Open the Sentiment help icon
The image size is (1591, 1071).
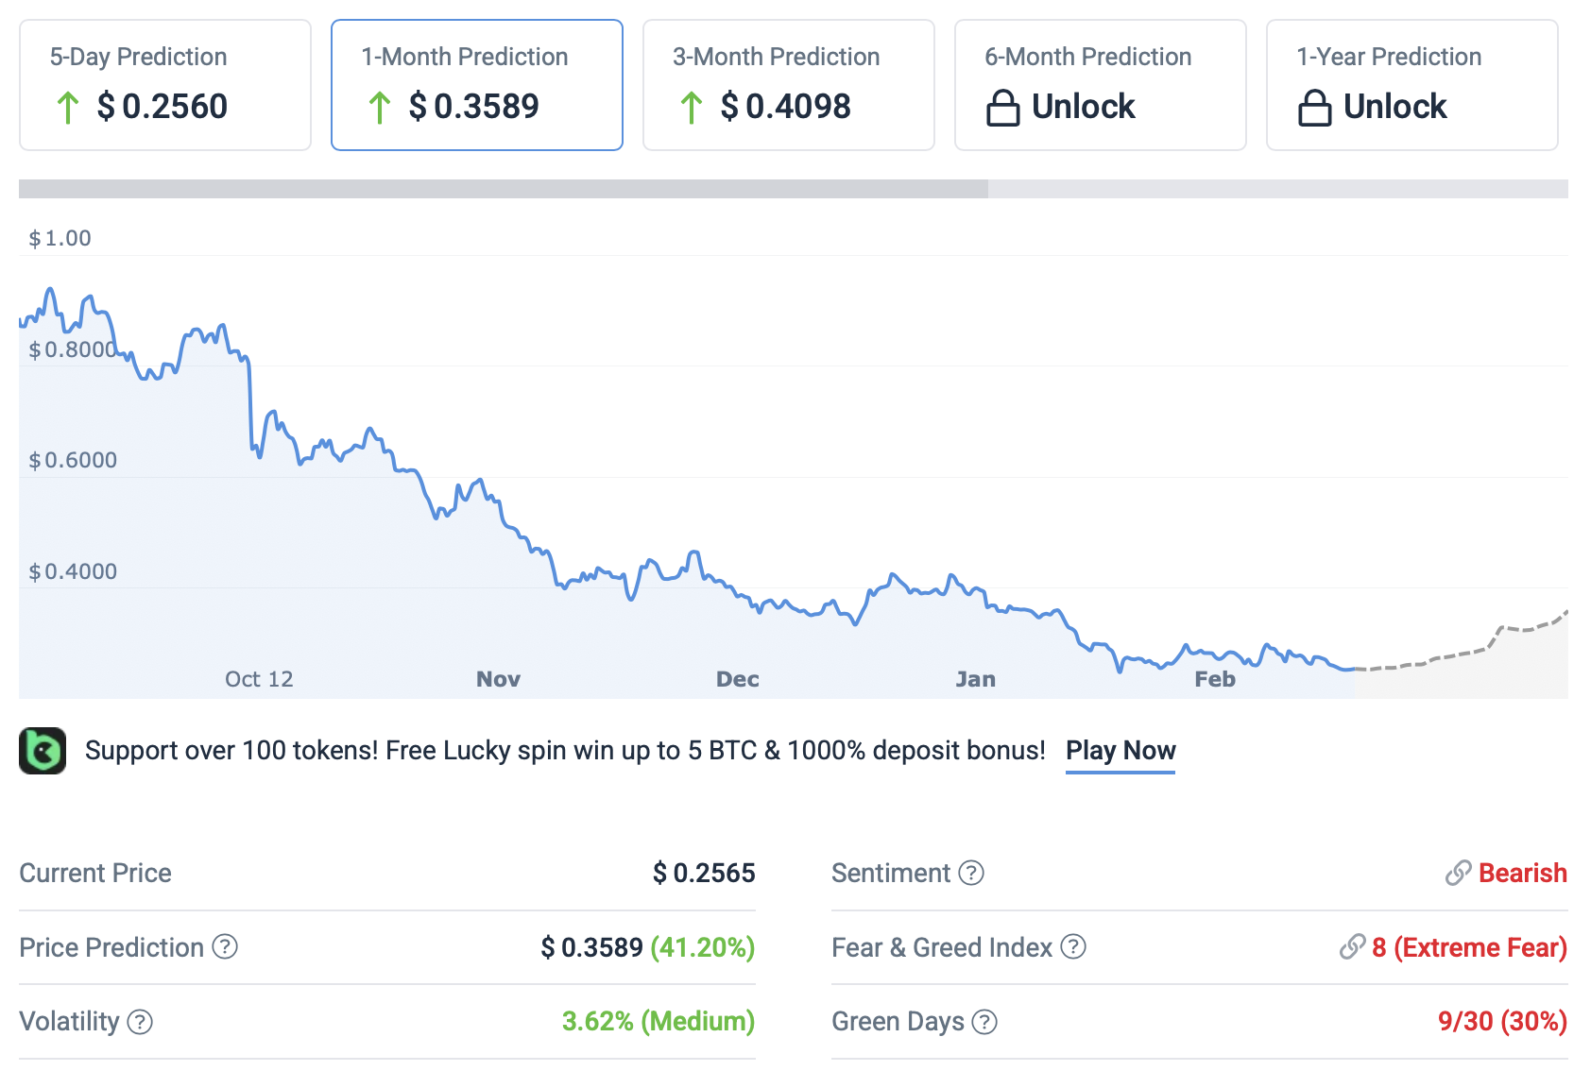tap(971, 873)
